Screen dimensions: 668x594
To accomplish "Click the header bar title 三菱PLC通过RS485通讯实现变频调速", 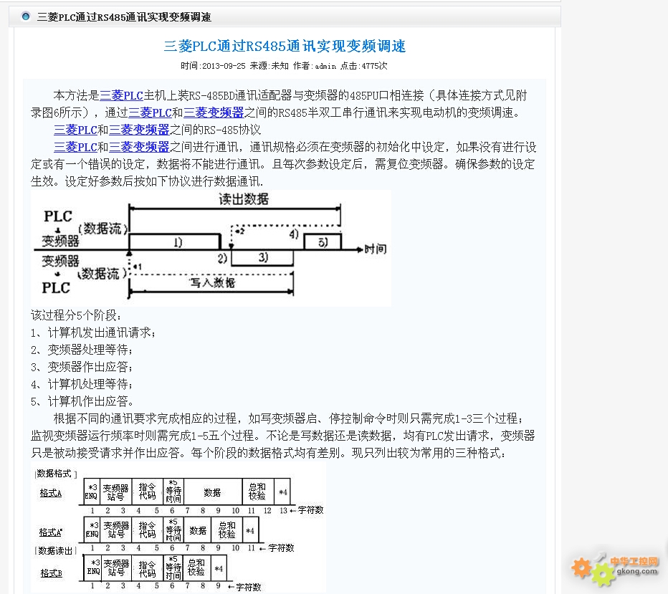I will 124,17.
